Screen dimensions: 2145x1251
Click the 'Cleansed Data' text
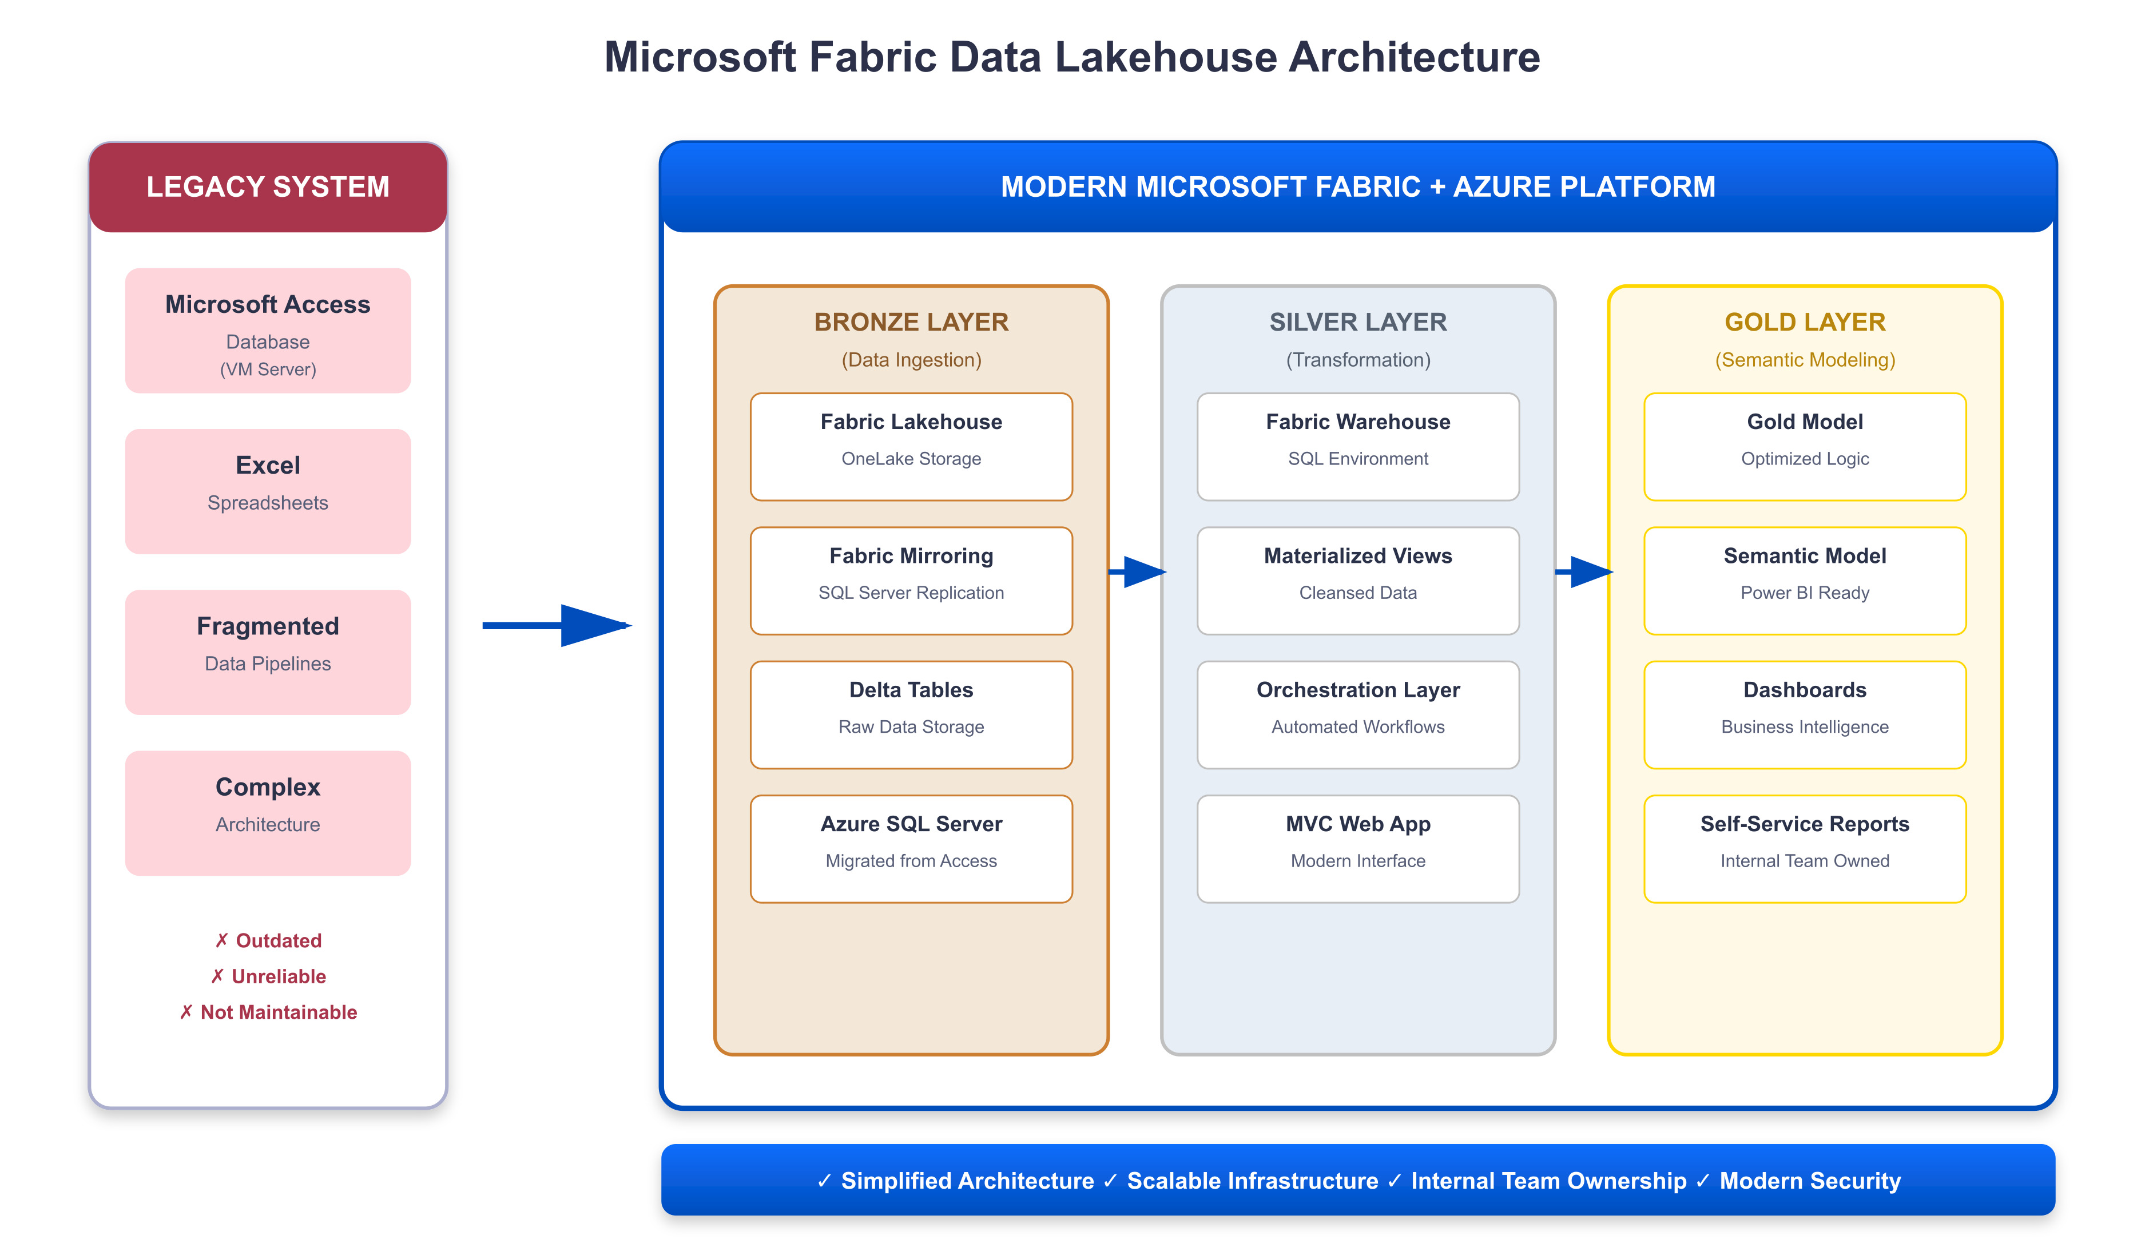(x=1358, y=593)
